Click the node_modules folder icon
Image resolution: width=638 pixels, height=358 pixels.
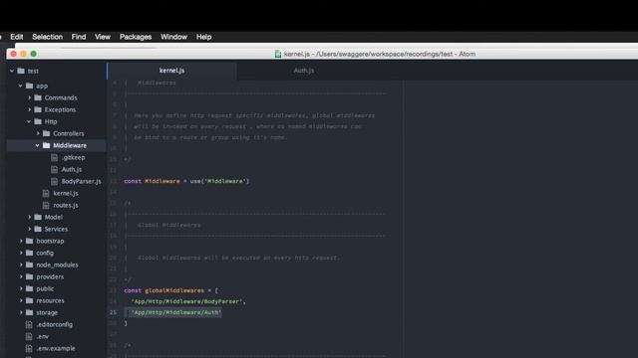coord(29,265)
